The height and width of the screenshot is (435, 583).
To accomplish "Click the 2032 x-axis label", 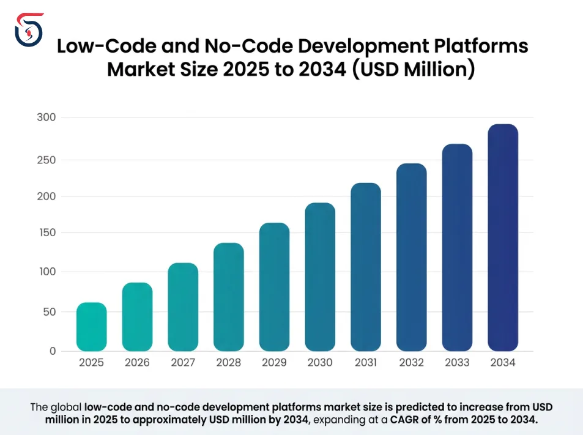I will (412, 362).
